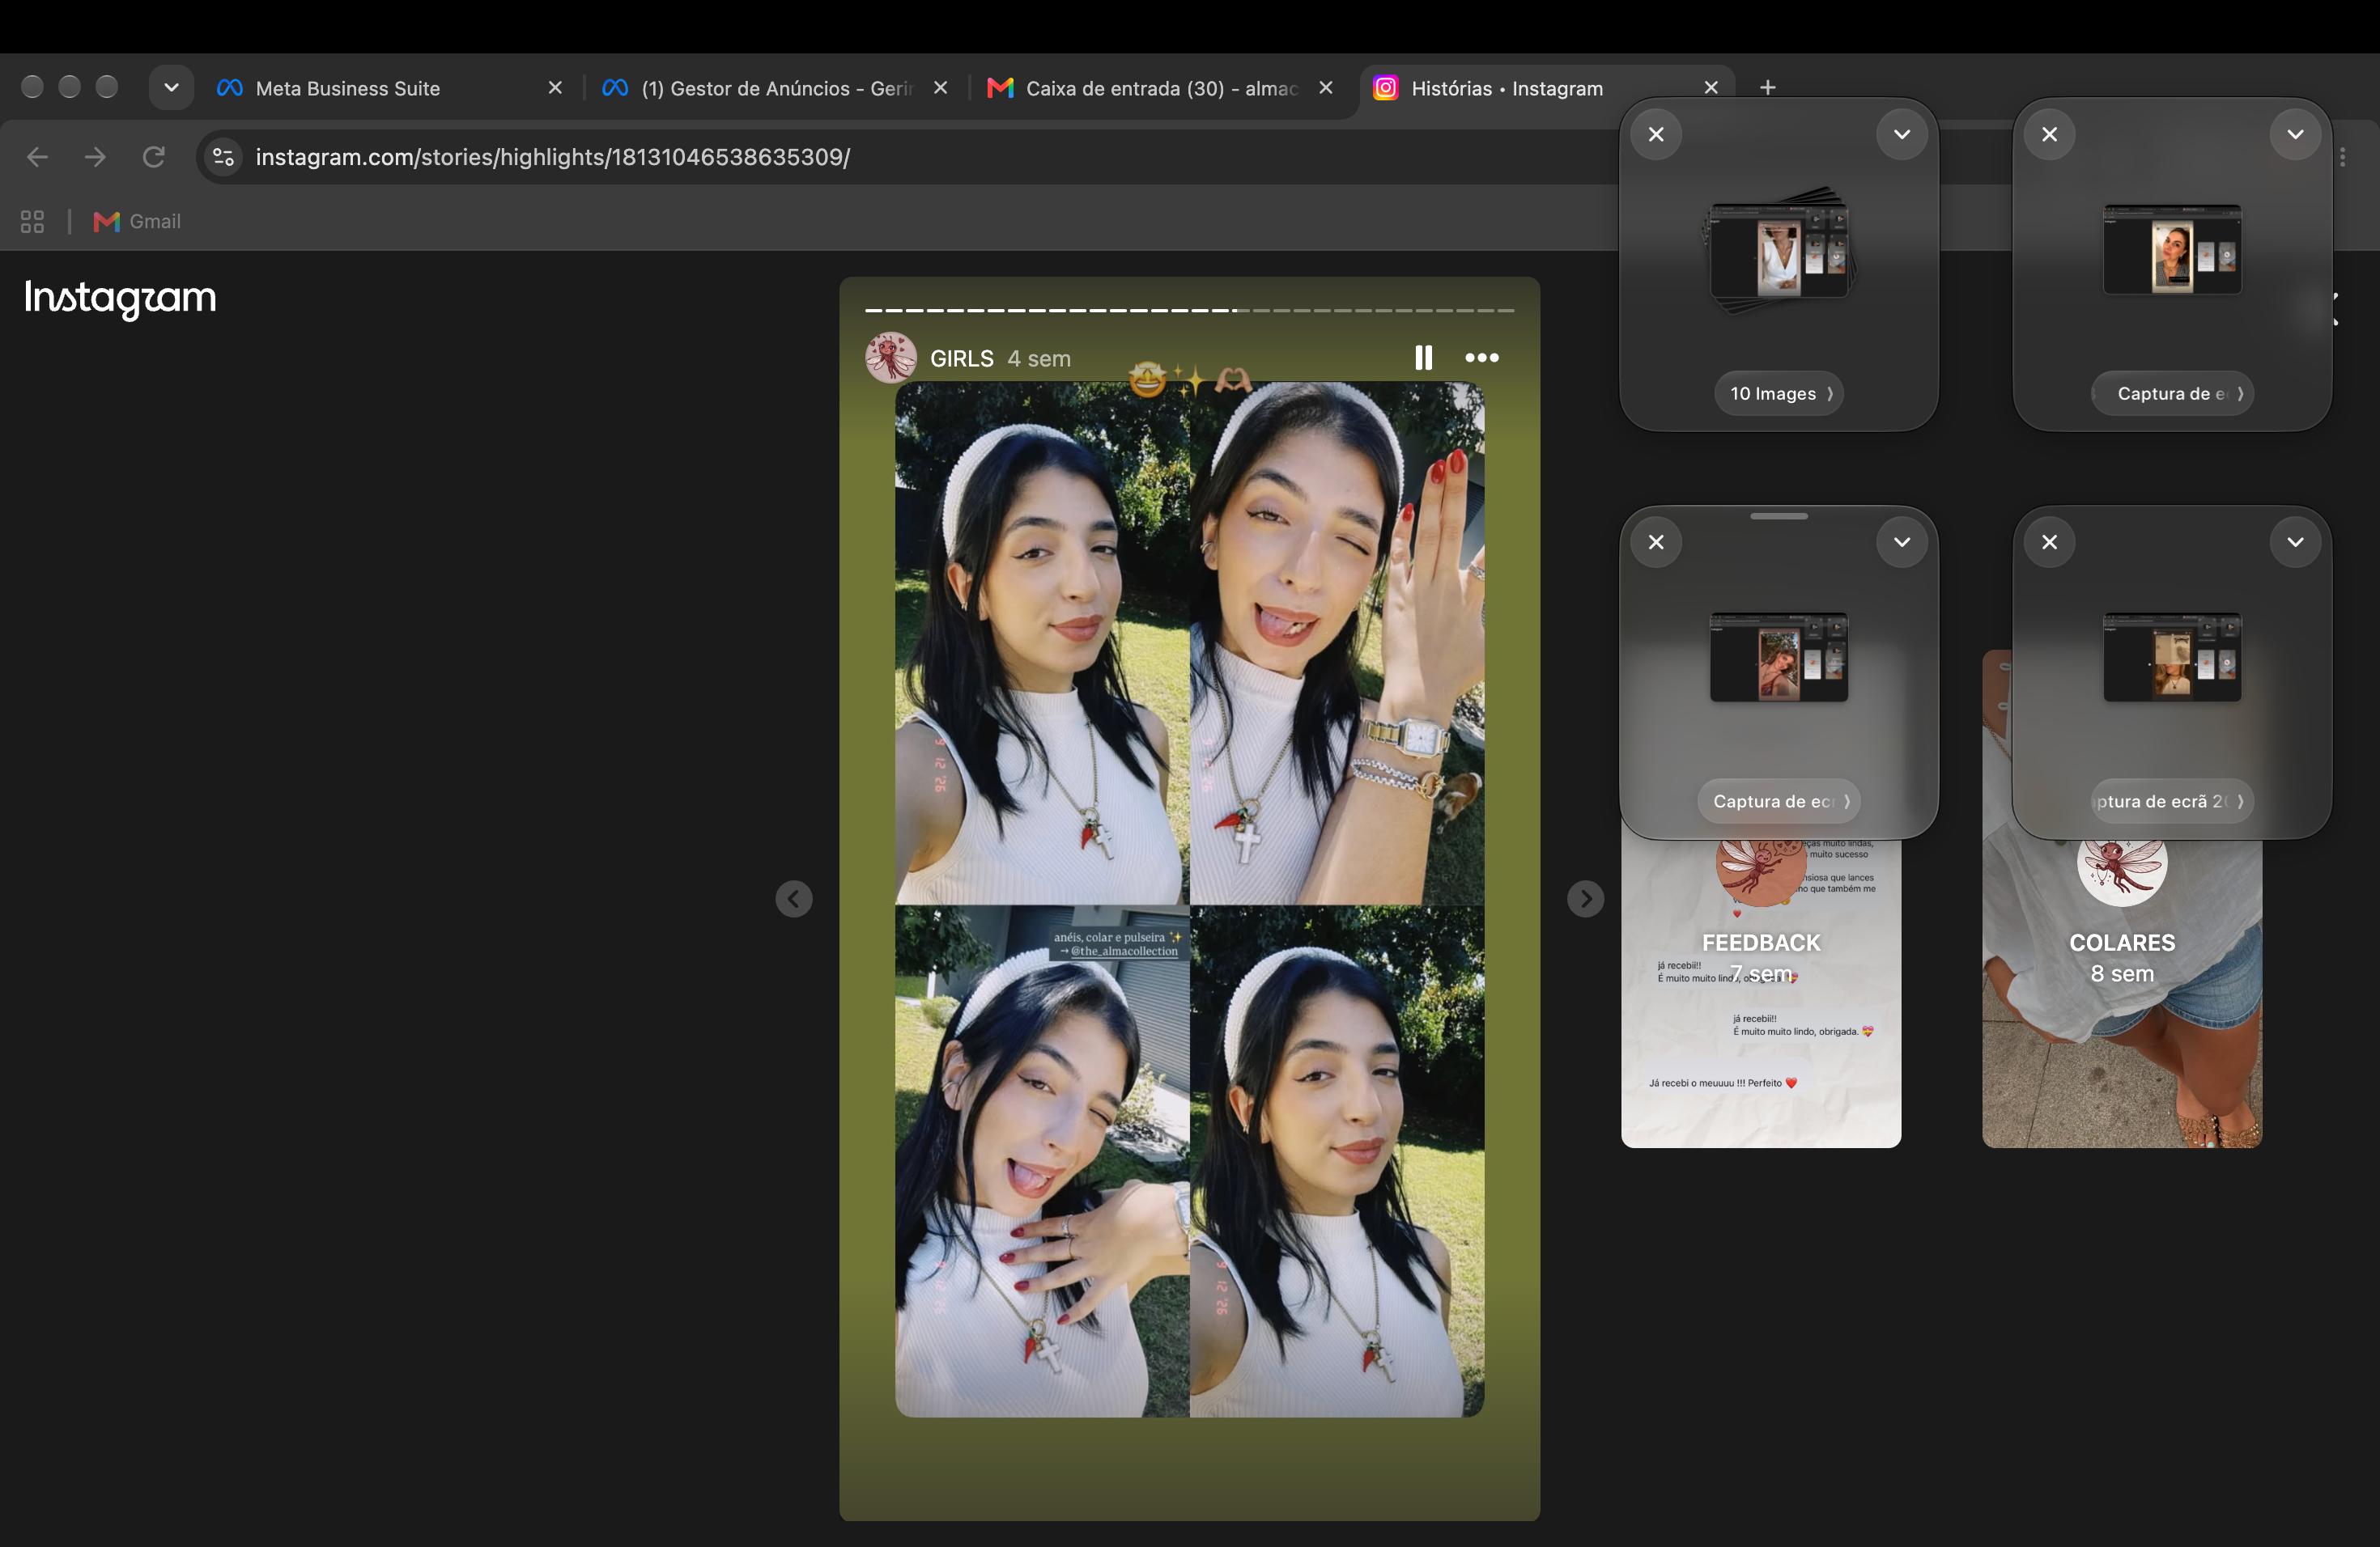Expand options for the 10 Images card
Viewport: 2380px width, 1547px height.
point(1901,134)
